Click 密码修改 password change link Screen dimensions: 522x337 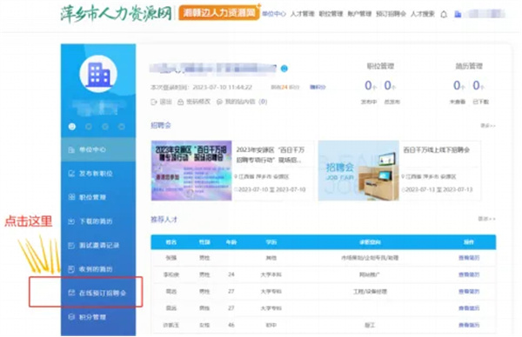coord(194,102)
